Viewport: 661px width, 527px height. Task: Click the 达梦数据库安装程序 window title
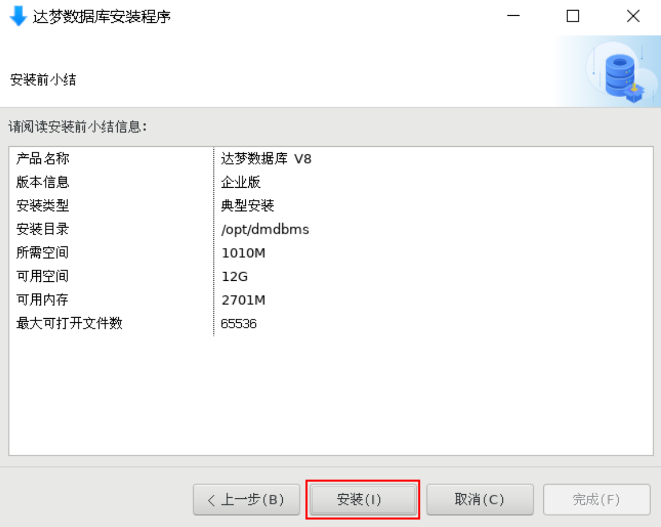point(102,17)
